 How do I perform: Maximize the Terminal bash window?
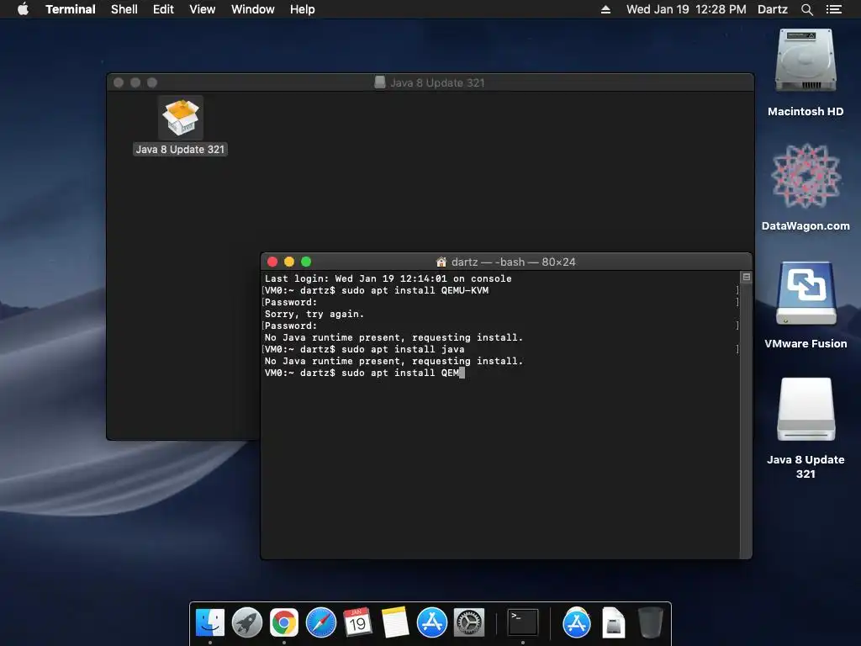(x=306, y=262)
